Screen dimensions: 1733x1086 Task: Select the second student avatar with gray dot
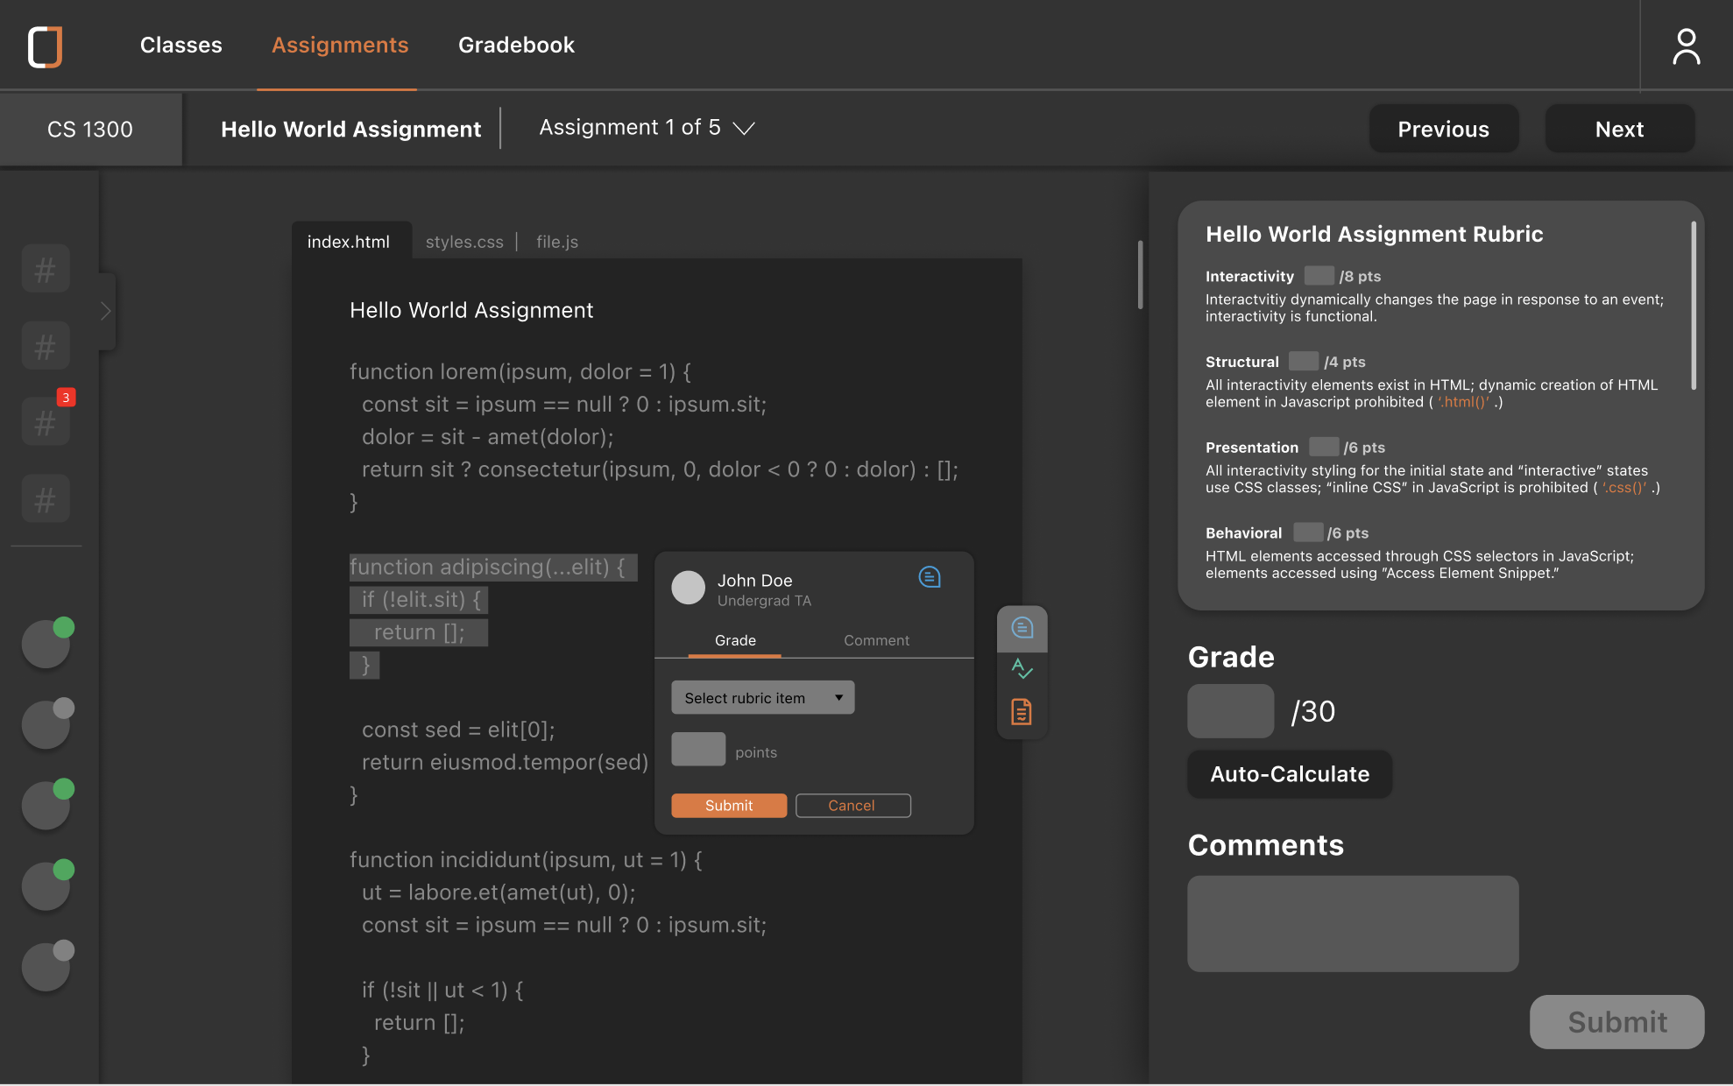(46, 725)
